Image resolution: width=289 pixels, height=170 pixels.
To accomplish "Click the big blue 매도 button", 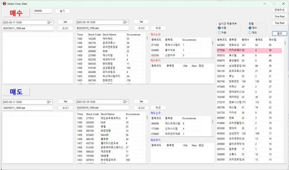I will [x=16, y=91].
